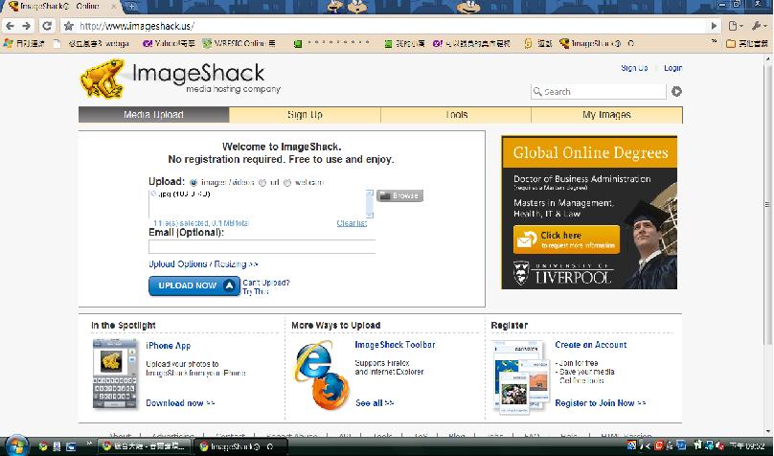774x456 pixels.
Task: Launch Chrome from quick launch bar
Action: point(43,446)
